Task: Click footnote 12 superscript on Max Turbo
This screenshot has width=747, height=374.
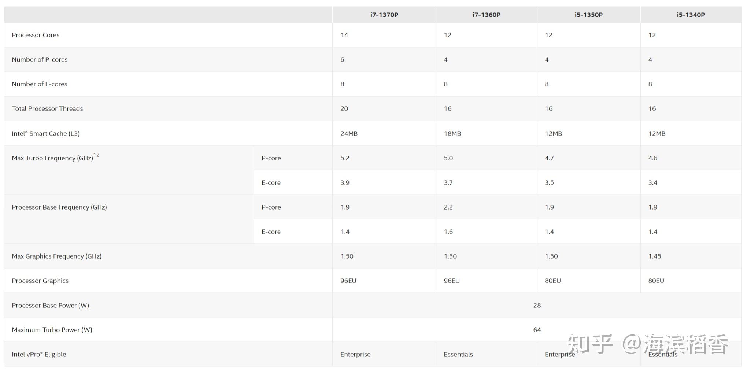Action: point(96,155)
